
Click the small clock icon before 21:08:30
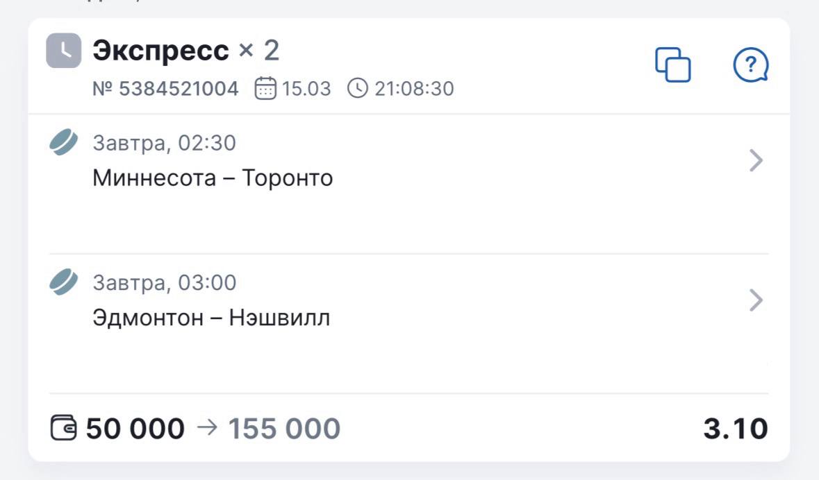tap(357, 89)
